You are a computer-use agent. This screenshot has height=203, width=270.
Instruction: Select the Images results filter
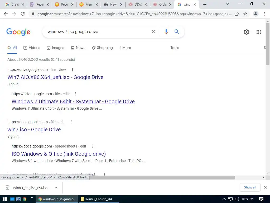55,48
